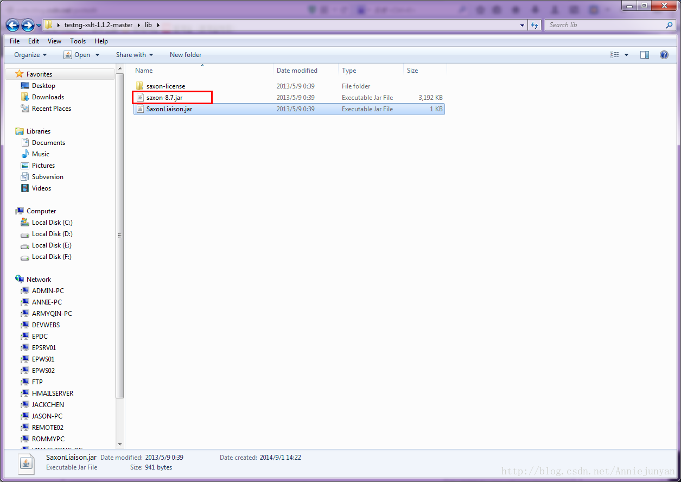The image size is (681, 482).
Task: Click the Favorites star icon
Action: pos(20,74)
